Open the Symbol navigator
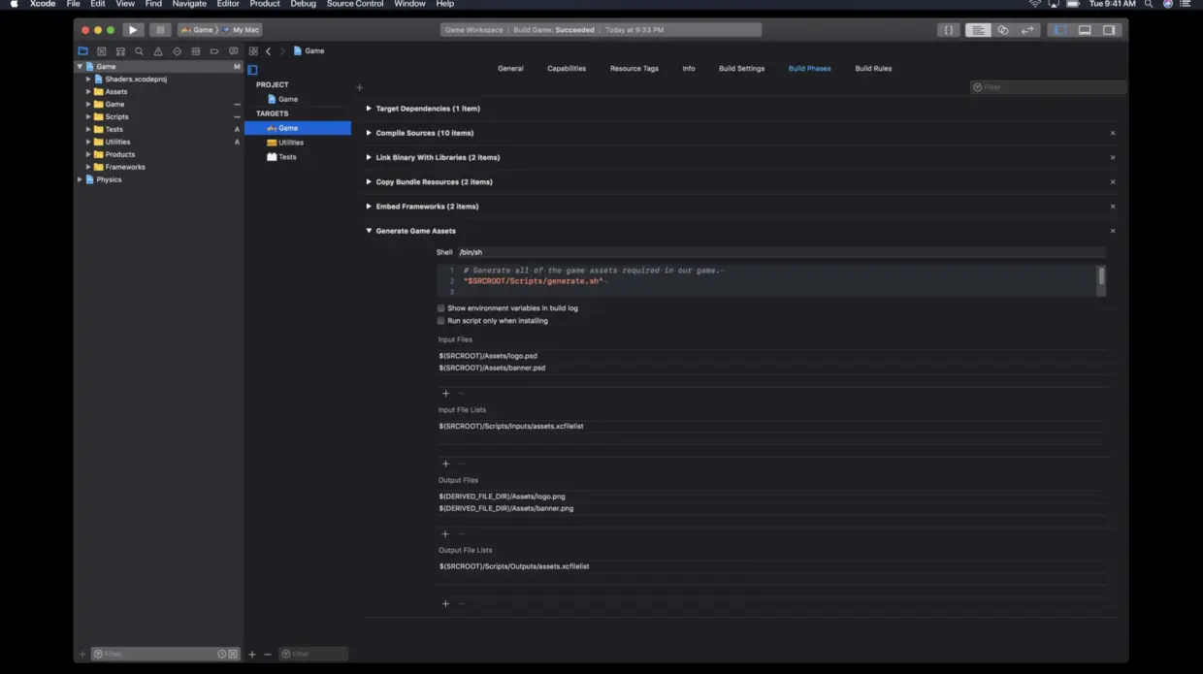1203x674 pixels. (x=120, y=51)
